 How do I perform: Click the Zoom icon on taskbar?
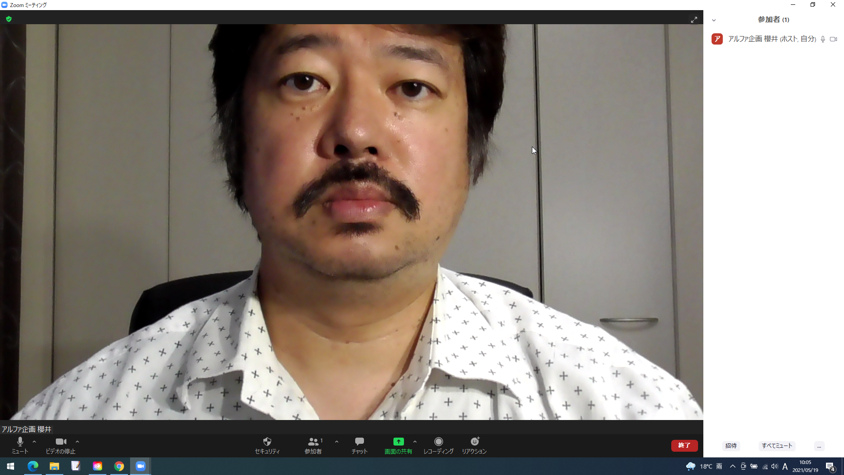pyautogui.click(x=141, y=466)
